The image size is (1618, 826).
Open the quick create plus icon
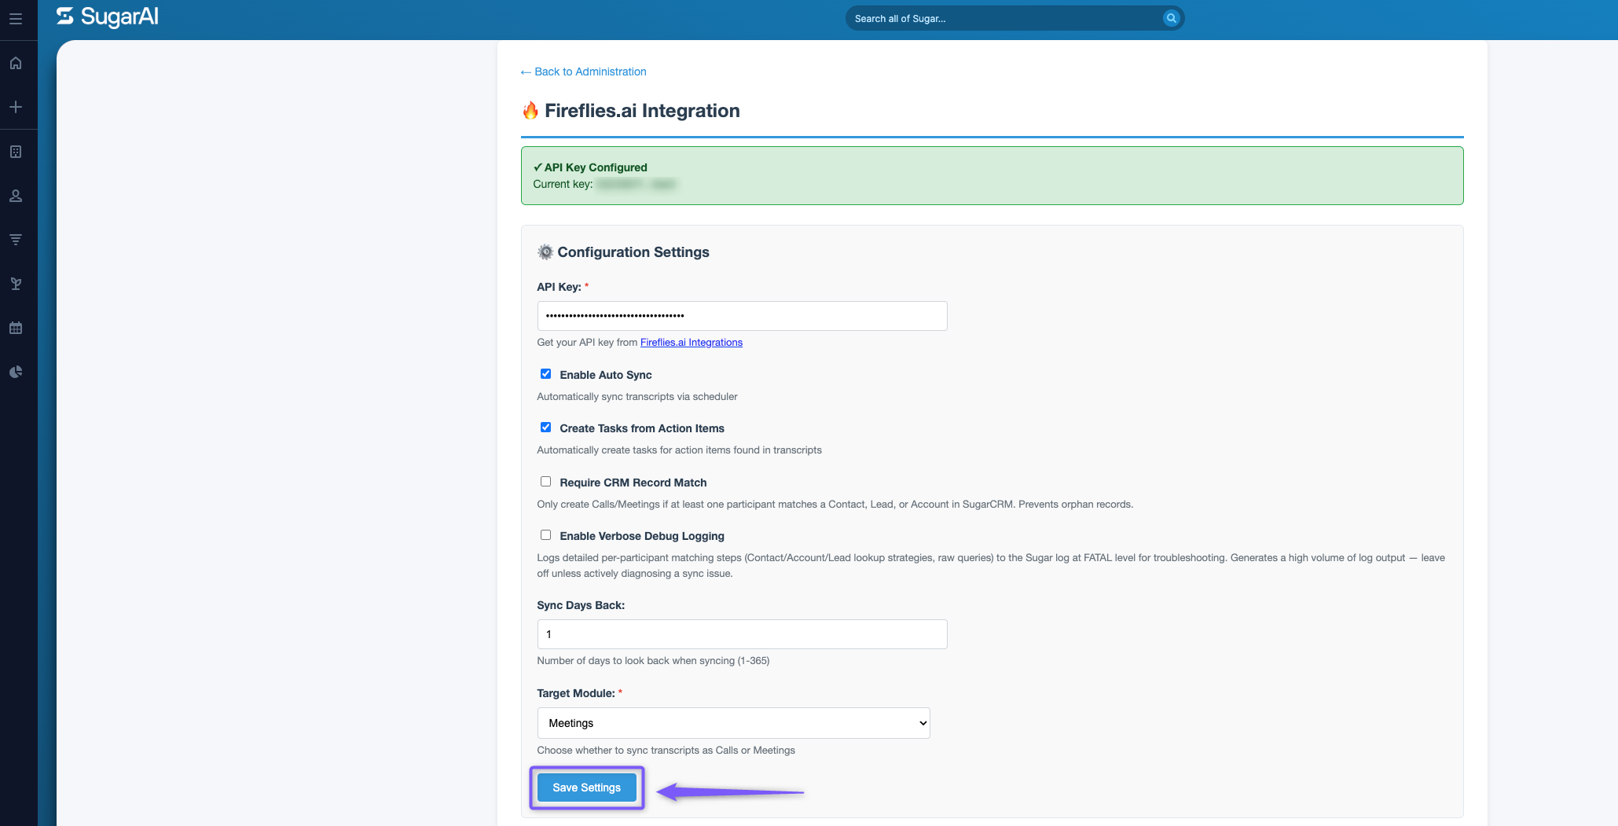[x=16, y=107]
